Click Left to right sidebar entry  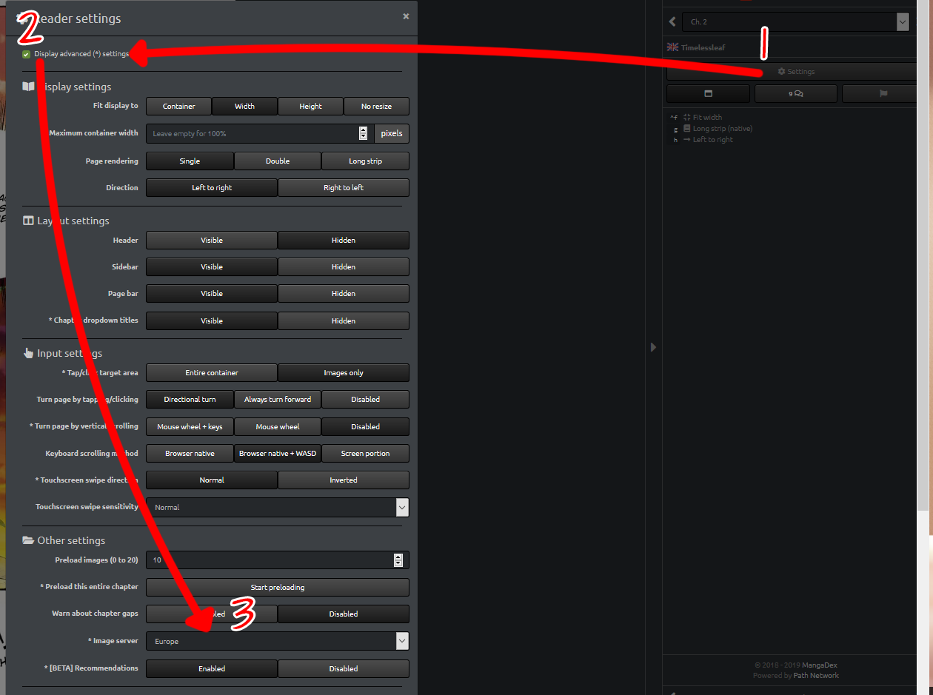(707, 139)
